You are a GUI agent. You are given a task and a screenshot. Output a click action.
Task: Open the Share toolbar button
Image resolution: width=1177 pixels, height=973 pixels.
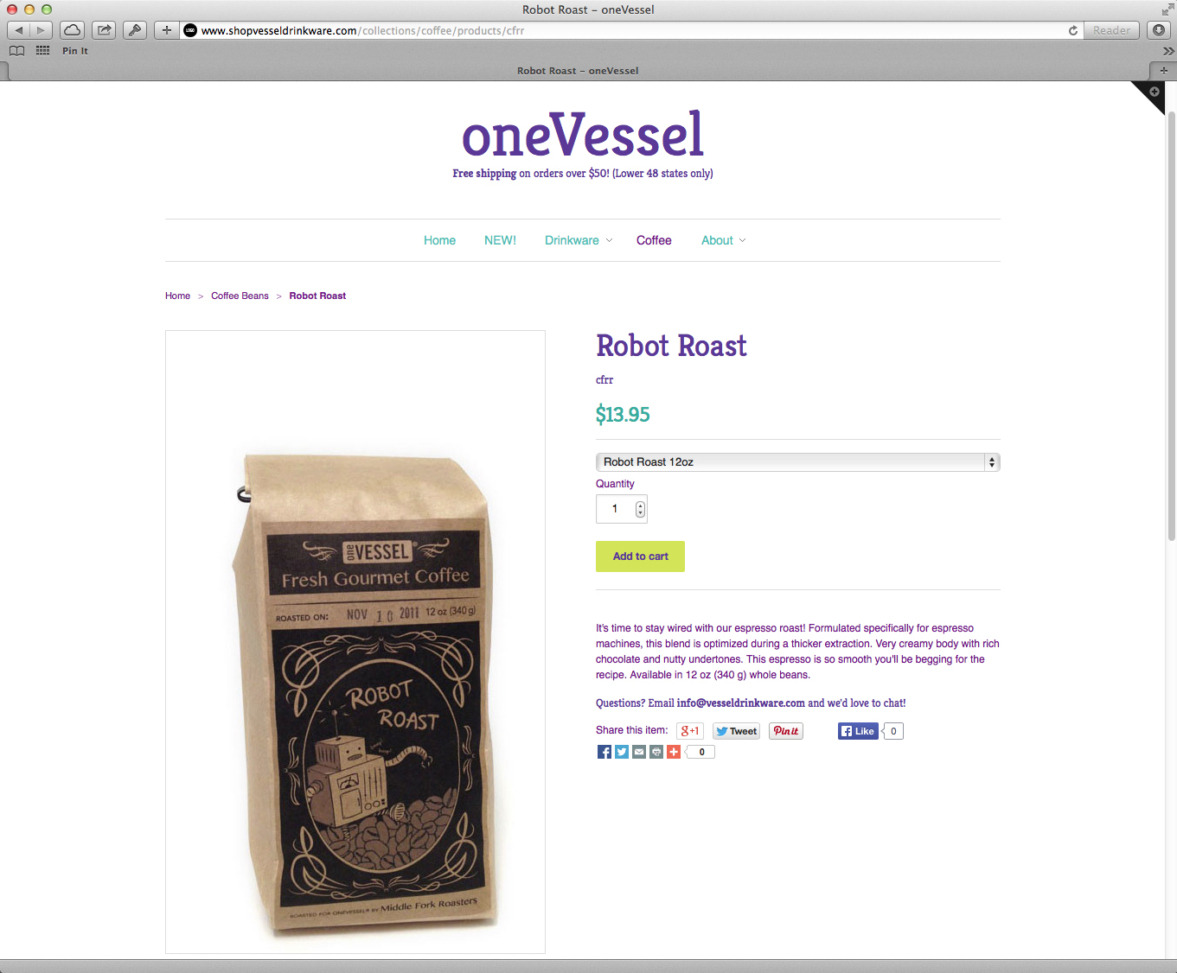[104, 30]
